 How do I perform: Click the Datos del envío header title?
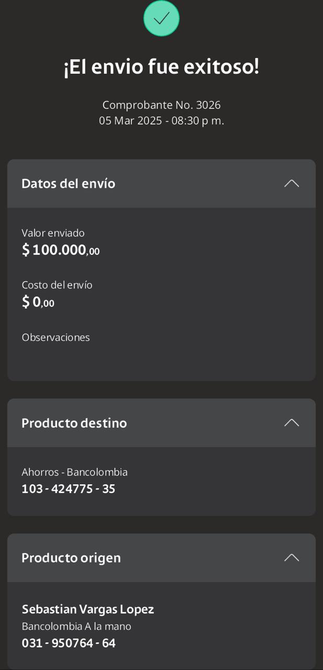[x=68, y=184]
